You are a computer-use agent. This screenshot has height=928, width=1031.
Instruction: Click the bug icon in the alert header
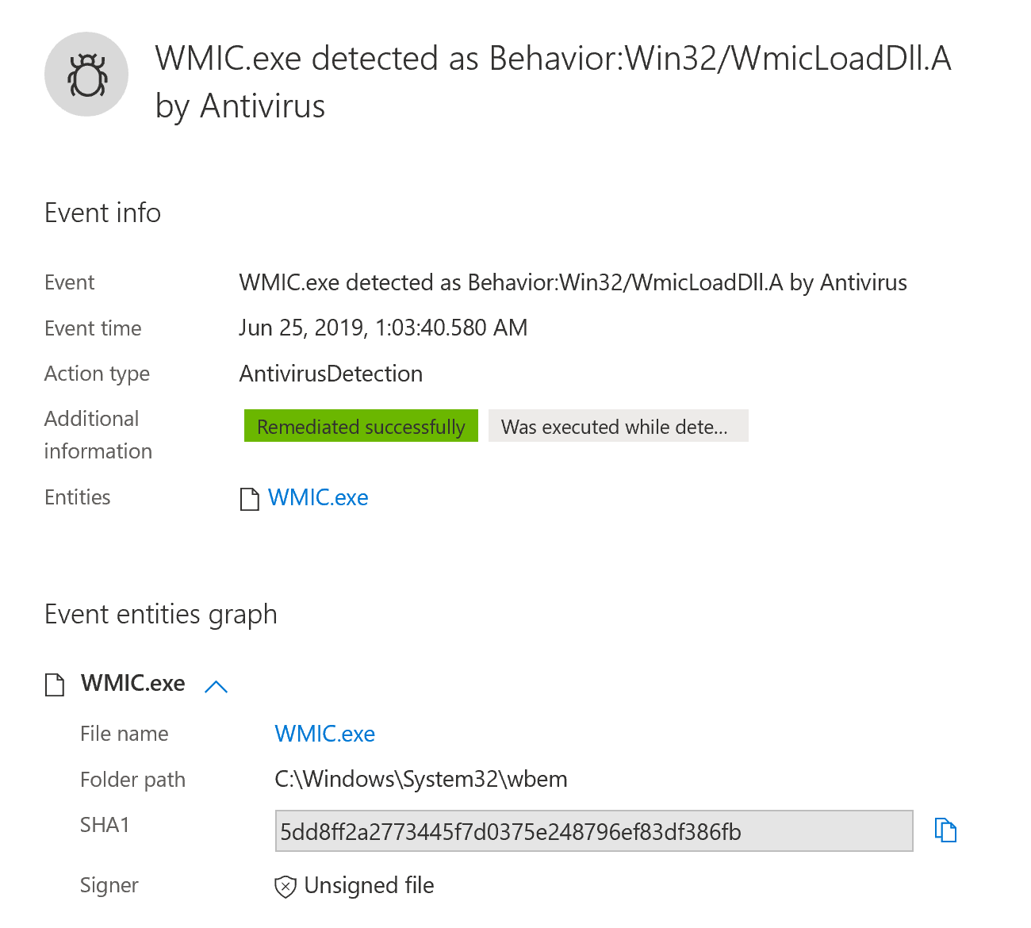click(86, 75)
